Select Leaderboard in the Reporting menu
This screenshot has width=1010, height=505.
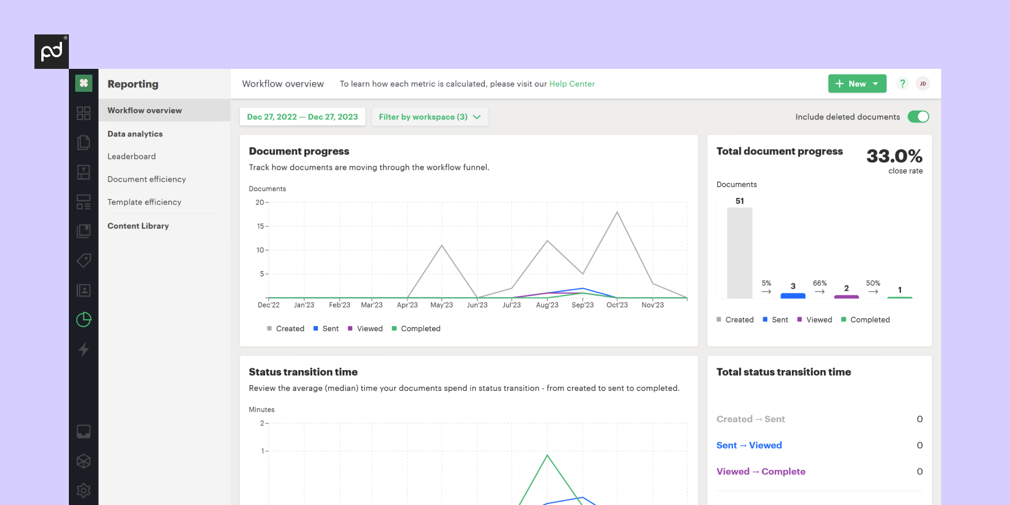[131, 157]
